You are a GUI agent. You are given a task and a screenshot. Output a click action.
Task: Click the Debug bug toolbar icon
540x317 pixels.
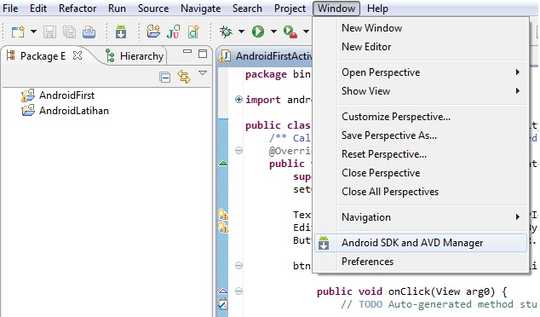pyautogui.click(x=227, y=32)
